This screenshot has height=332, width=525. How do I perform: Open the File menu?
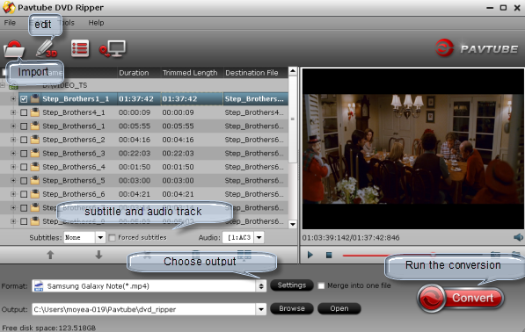tap(10, 23)
